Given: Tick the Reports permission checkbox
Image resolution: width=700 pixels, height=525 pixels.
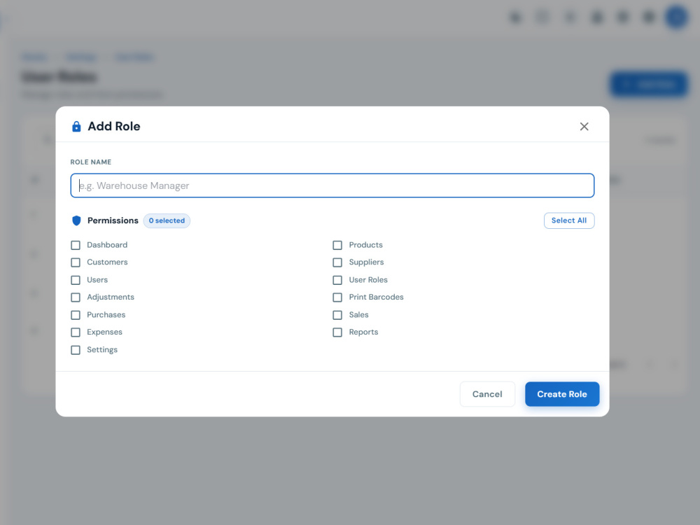Looking at the screenshot, I should coord(337,332).
